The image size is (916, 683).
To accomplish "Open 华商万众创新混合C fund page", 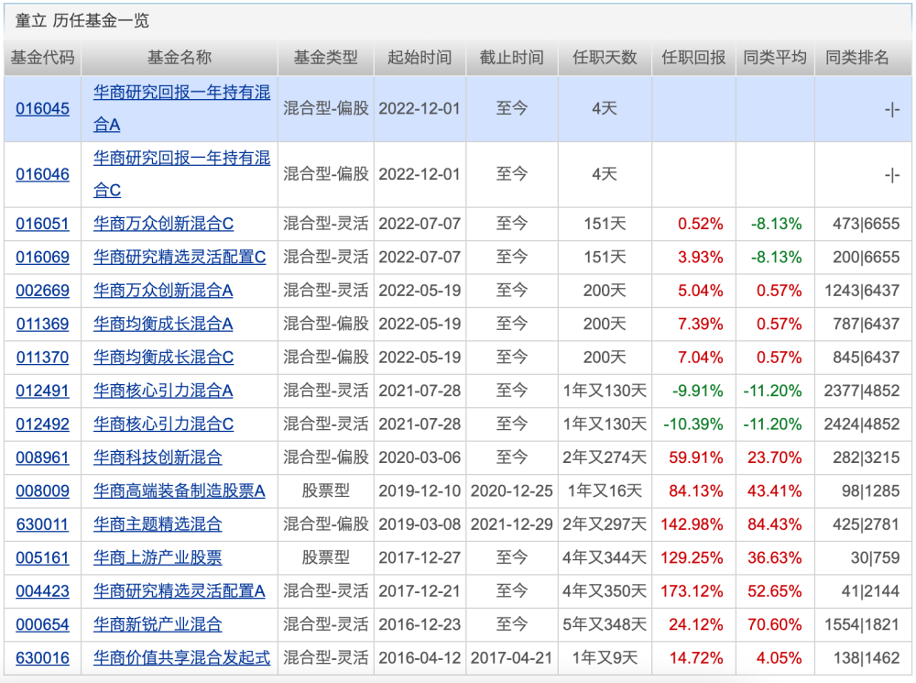I will coord(164,224).
